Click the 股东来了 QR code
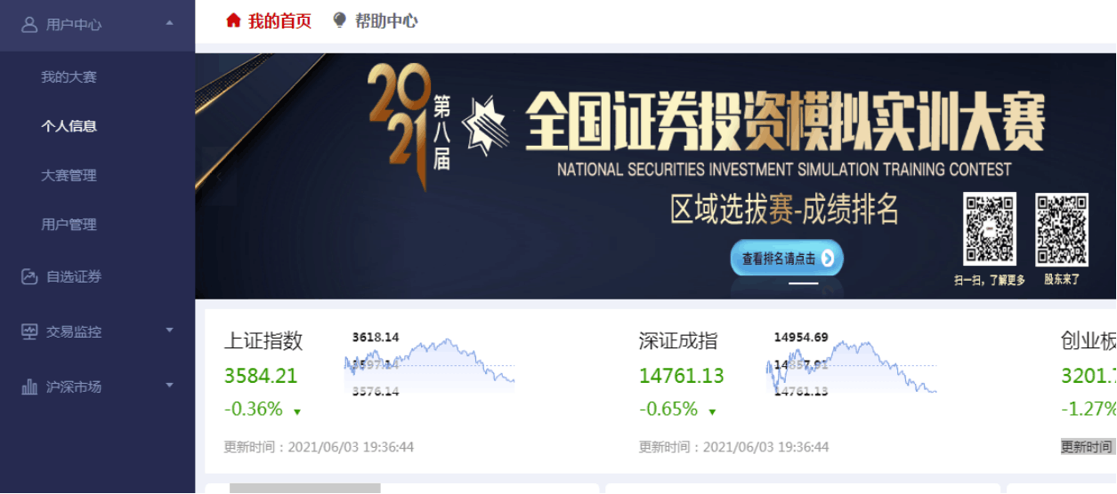The height and width of the screenshot is (494, 1117). point(1061,229)
